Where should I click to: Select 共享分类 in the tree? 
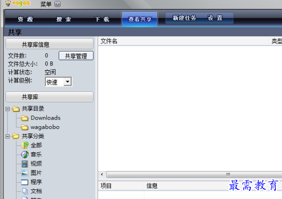33,136
